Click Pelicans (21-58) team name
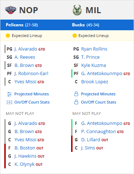Image resolution: width=134 pixels, height=174 pixels. click(22, 25)
